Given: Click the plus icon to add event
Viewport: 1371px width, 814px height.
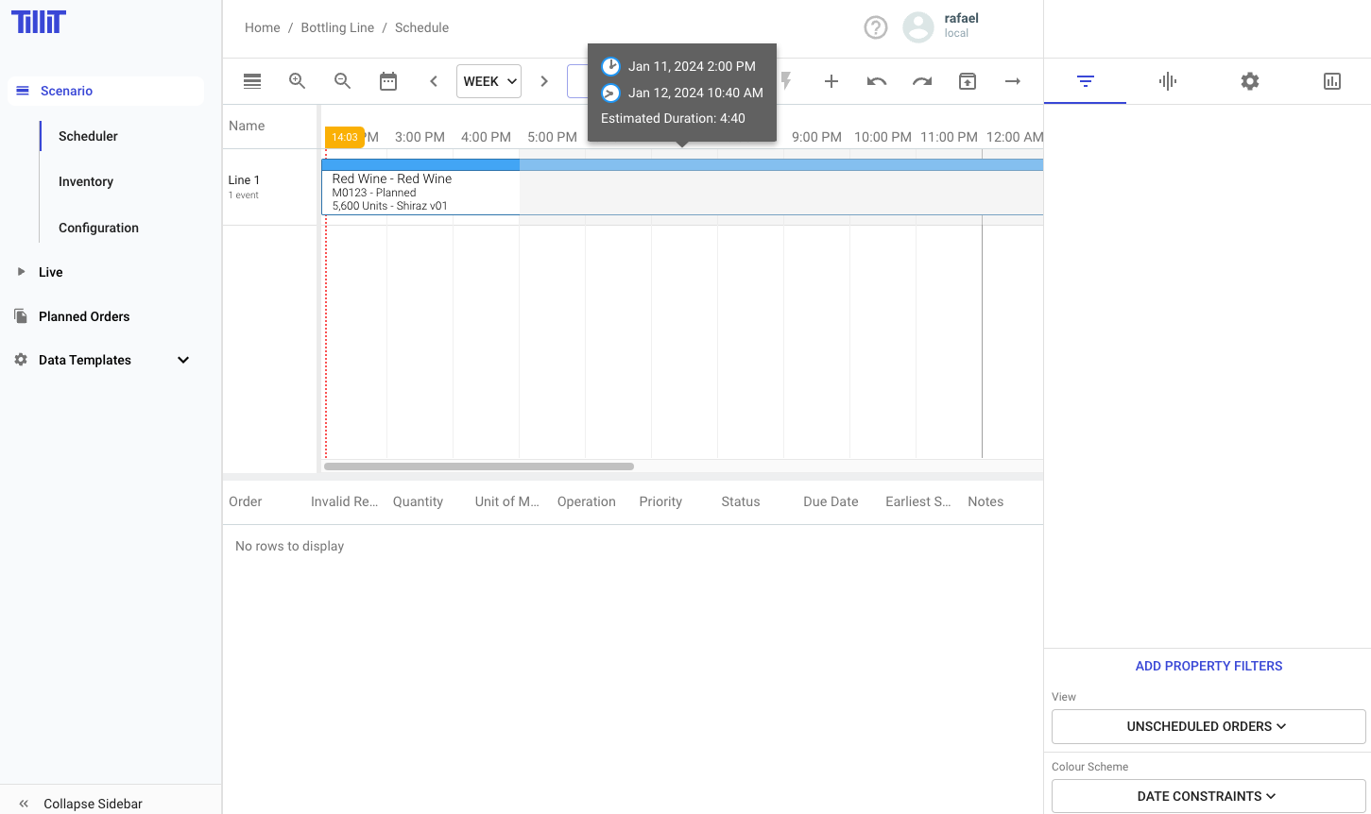Looking at the screenshot, I should pyautogui.click(x=831, y=81).
